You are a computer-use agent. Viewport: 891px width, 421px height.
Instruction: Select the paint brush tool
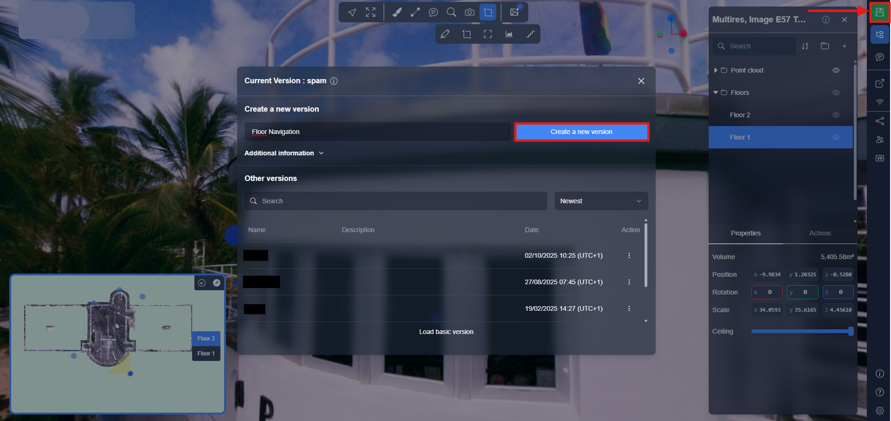pos(397,13)
